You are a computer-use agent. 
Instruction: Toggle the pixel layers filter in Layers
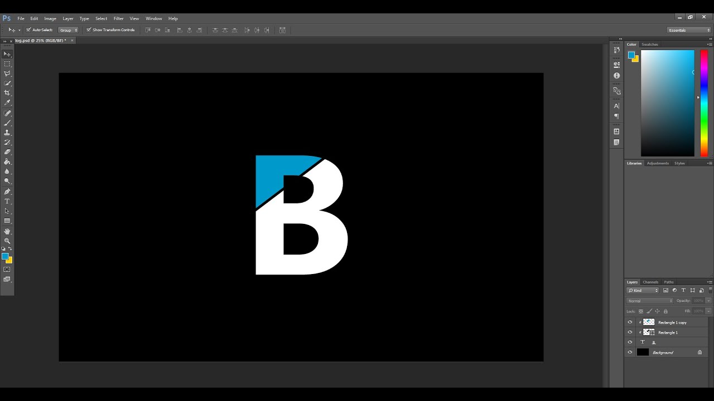coord(665,290)
